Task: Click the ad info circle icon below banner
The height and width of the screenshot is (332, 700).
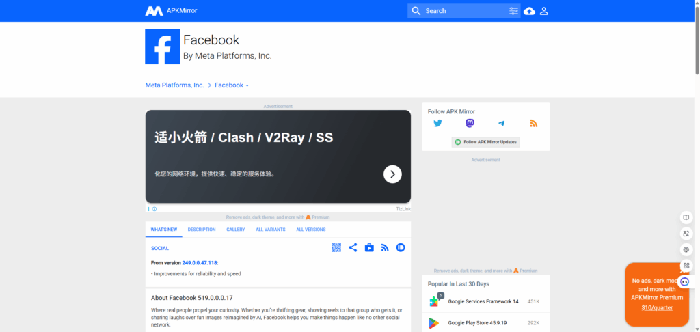Action: click(x=154, y=209)
